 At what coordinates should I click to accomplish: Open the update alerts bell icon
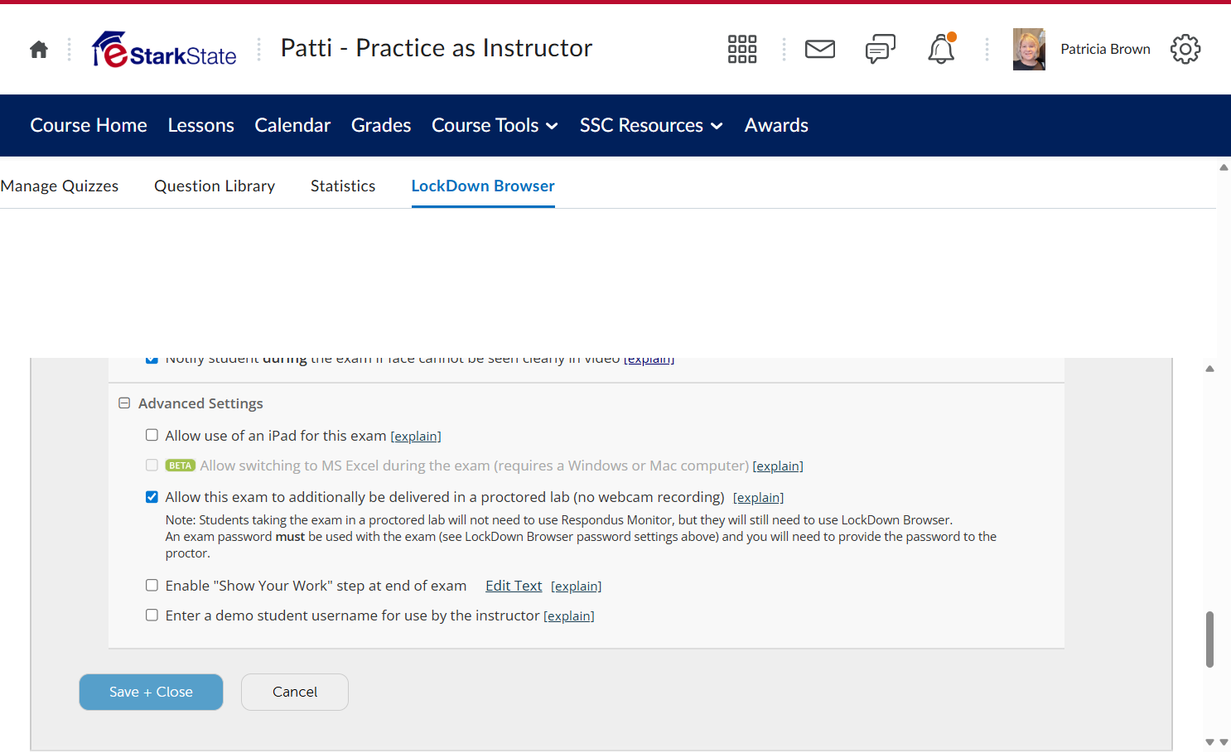941,49
